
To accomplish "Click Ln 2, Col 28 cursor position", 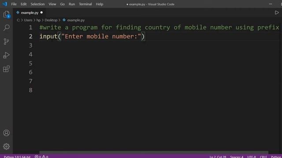I will coord(218,157).
